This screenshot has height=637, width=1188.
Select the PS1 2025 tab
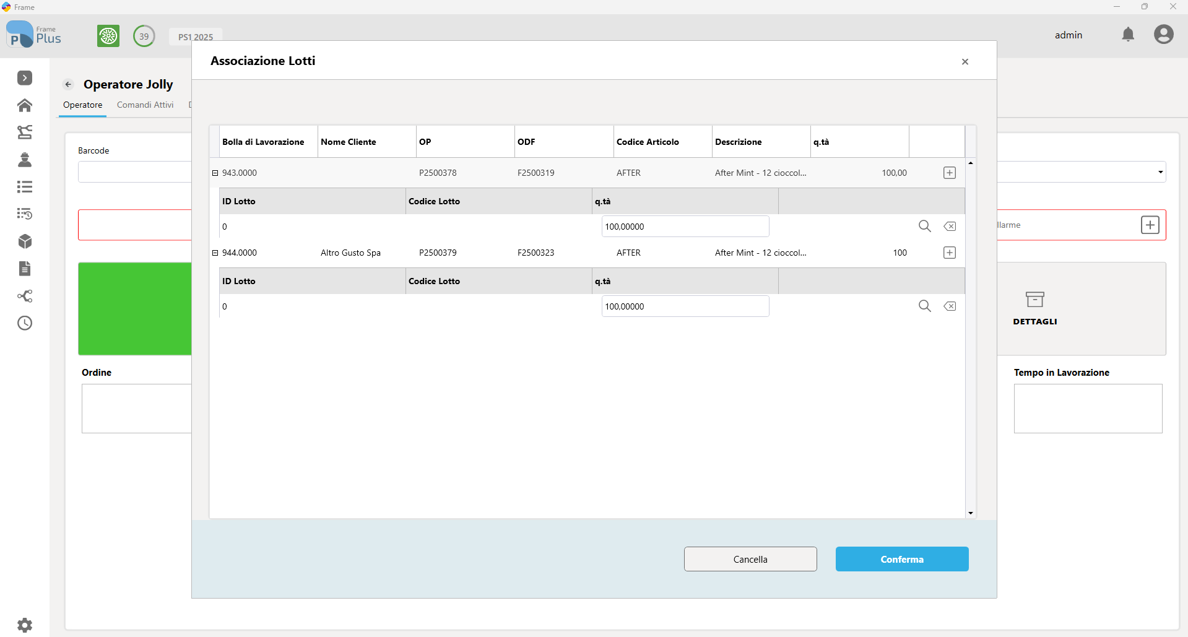coord(196,37)
